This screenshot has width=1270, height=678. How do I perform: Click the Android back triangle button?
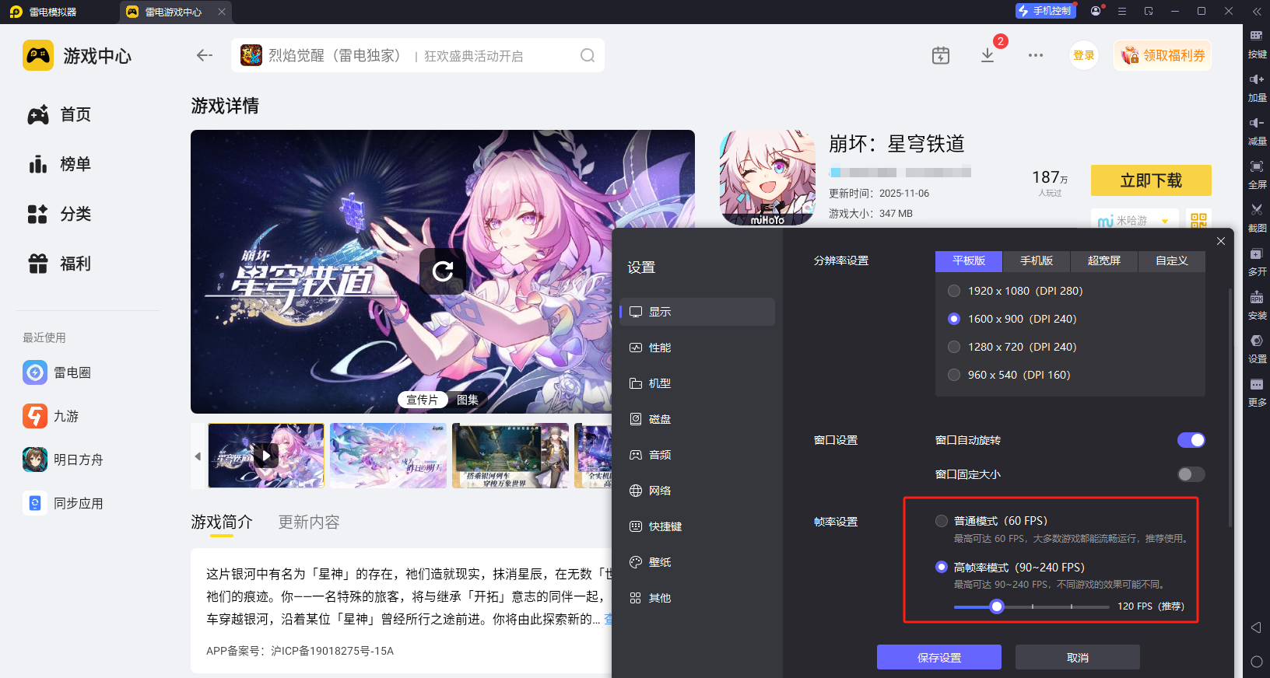tap(1256, 627)
